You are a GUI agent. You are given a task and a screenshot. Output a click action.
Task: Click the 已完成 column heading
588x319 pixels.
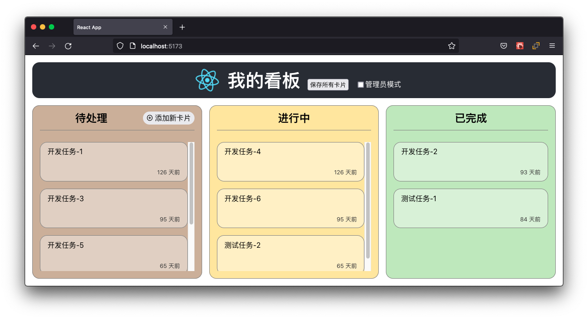[x=471, y=118]
